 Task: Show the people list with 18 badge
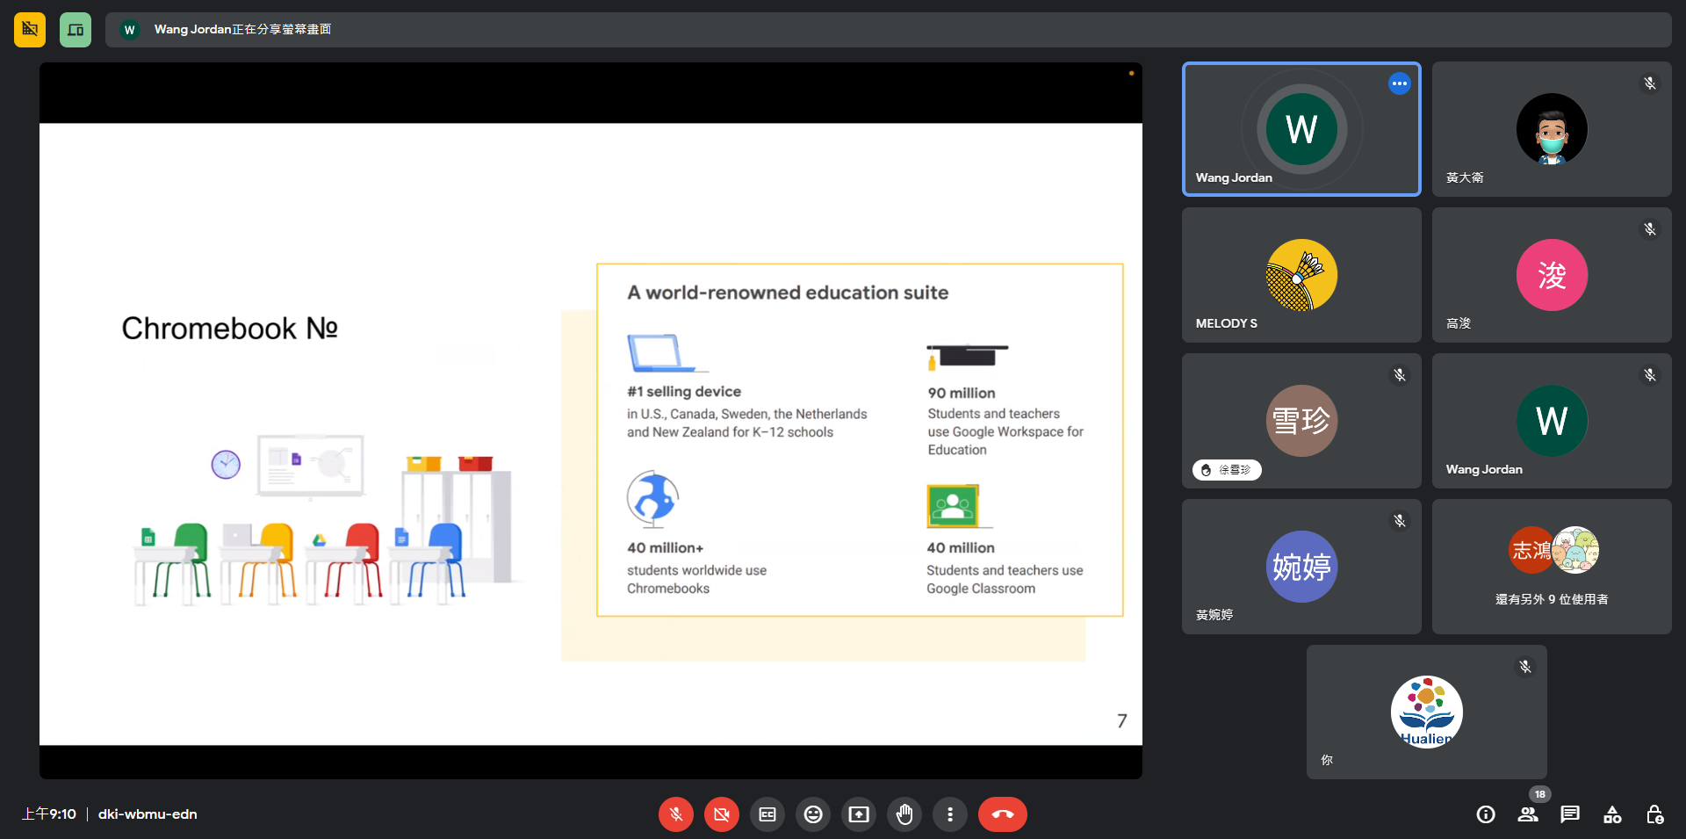(1528, 814)
